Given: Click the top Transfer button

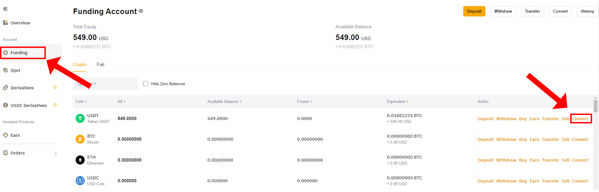Looking at the screenshot, I should [x=533, y=11].
